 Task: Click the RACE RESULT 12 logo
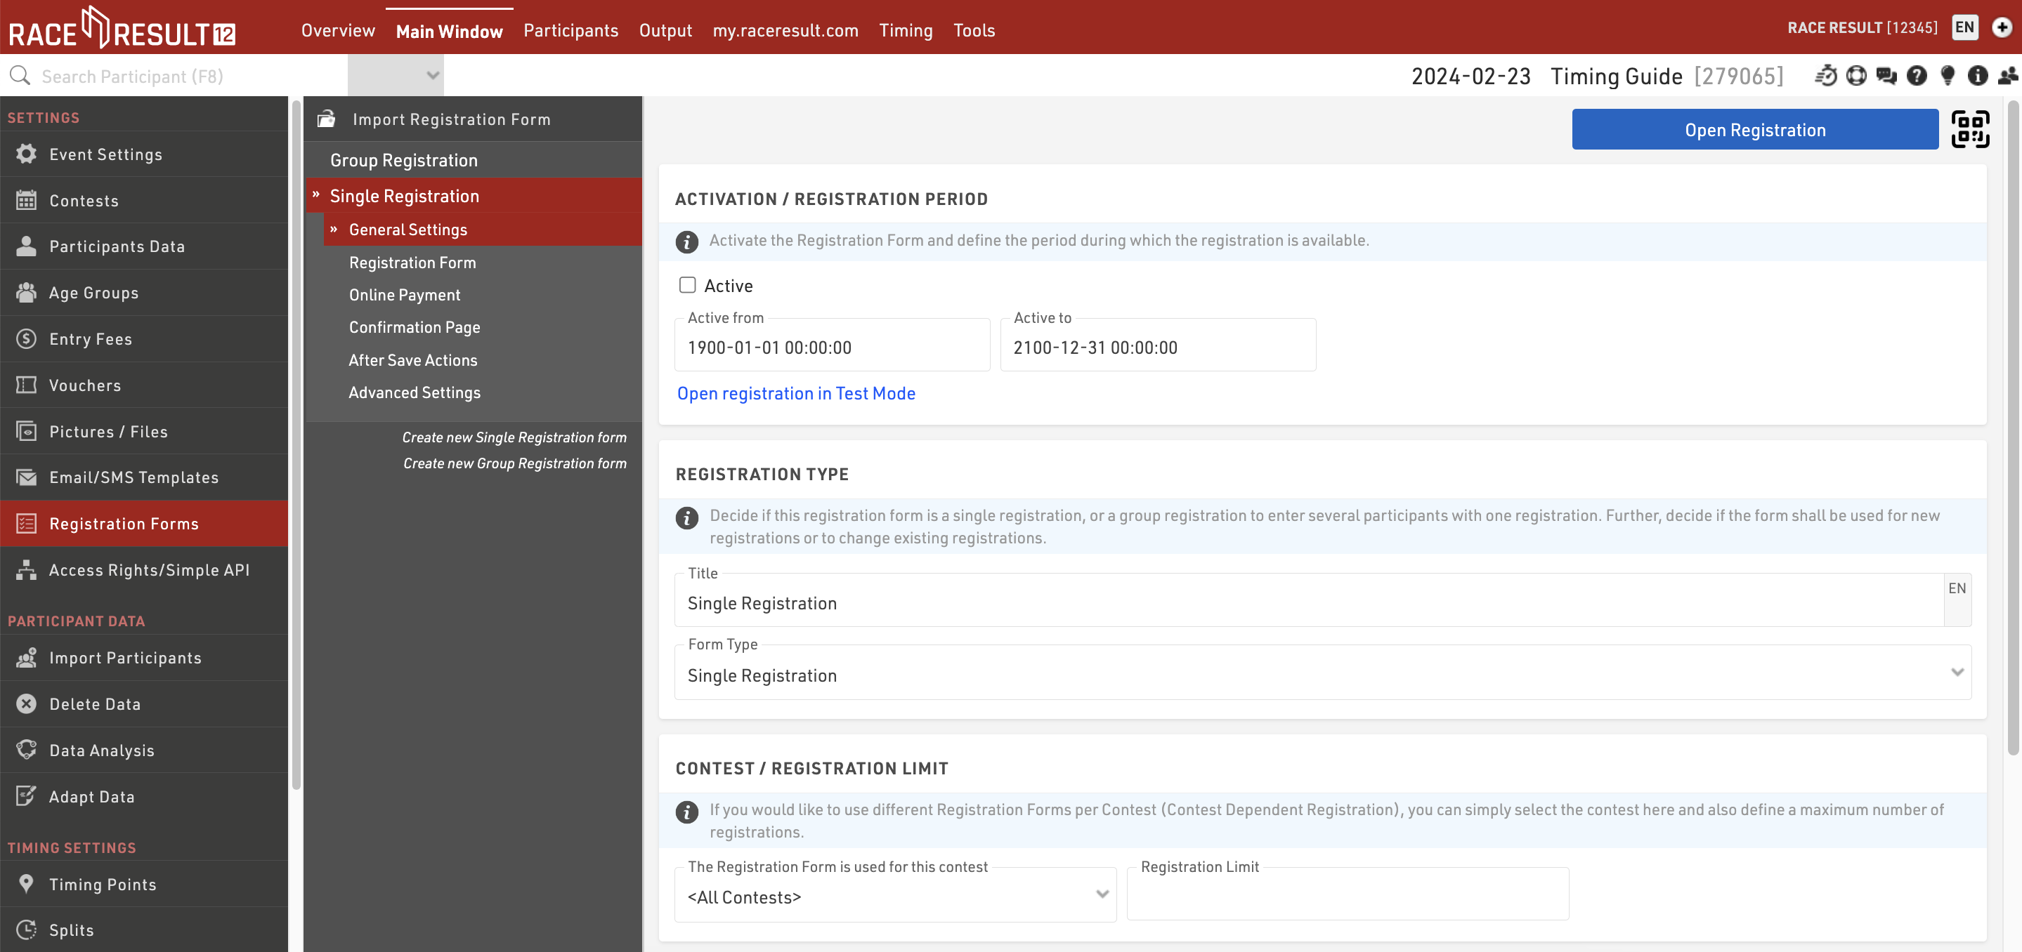122,28
